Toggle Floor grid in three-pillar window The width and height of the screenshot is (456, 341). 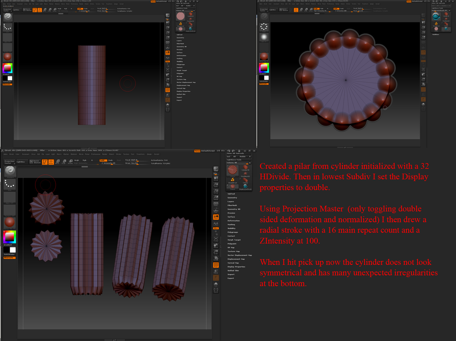216,210
